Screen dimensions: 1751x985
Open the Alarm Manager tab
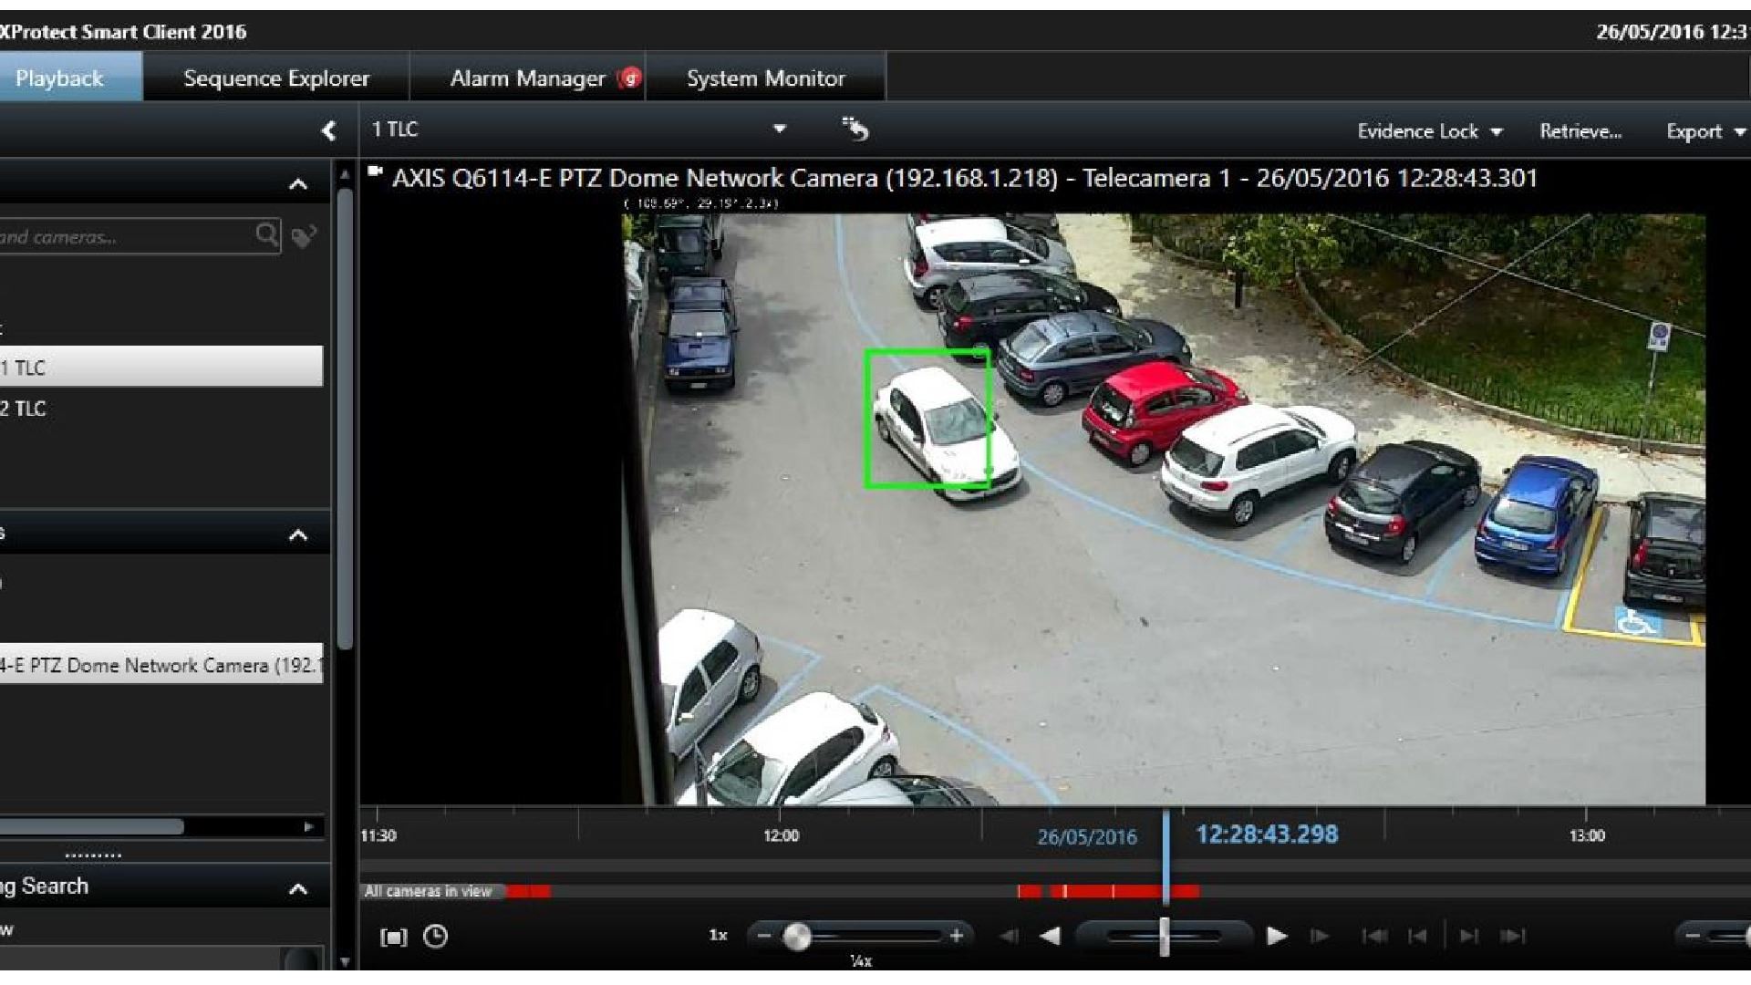click(528, 78)
